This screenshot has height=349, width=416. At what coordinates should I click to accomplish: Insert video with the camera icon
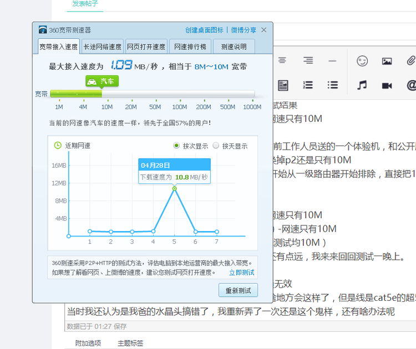click(387, 85)
